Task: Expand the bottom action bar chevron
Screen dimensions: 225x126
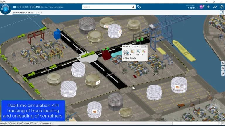Action: tap(108, 120)
